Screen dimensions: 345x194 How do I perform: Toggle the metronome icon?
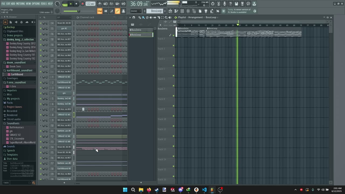tap(100, 4)
